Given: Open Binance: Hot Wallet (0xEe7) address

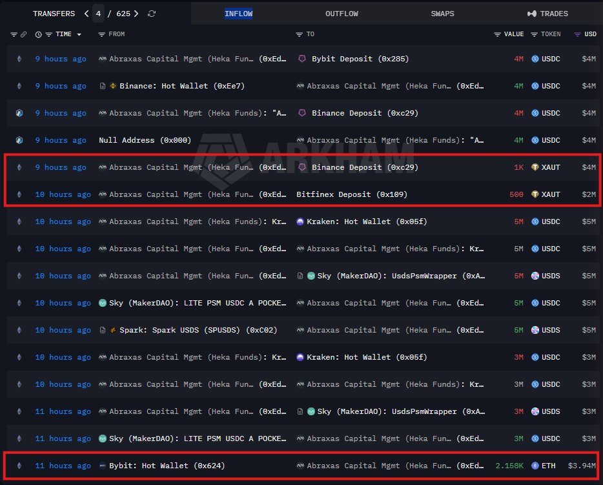Looking at the screenshot, I should pos(182,86).
